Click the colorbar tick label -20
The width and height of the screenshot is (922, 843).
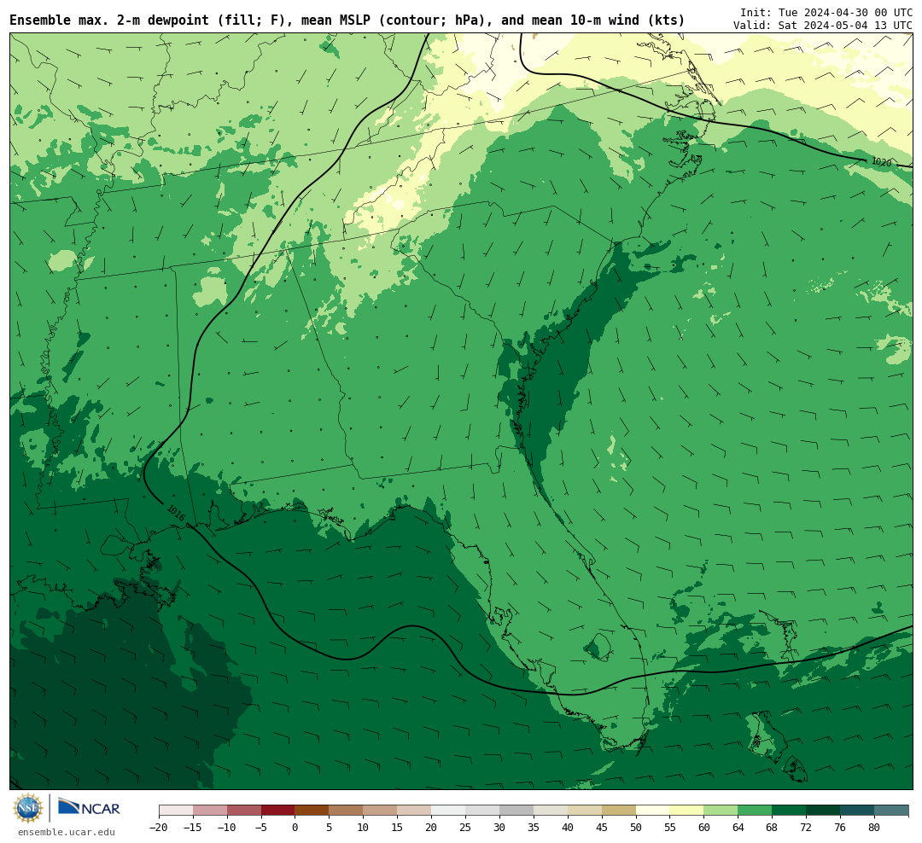pyautogui.click(x=159, y=828)
